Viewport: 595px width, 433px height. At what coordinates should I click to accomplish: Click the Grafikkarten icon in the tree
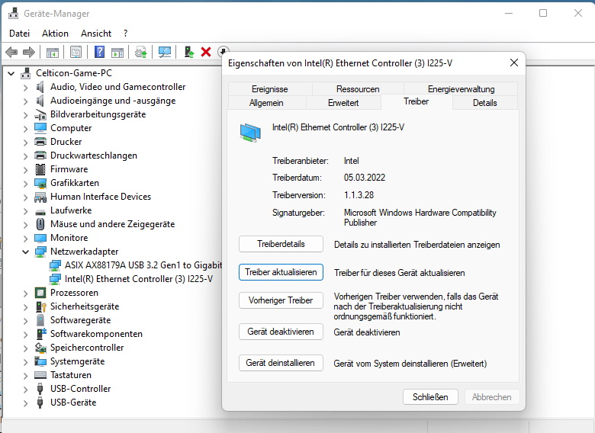[40, 183]
